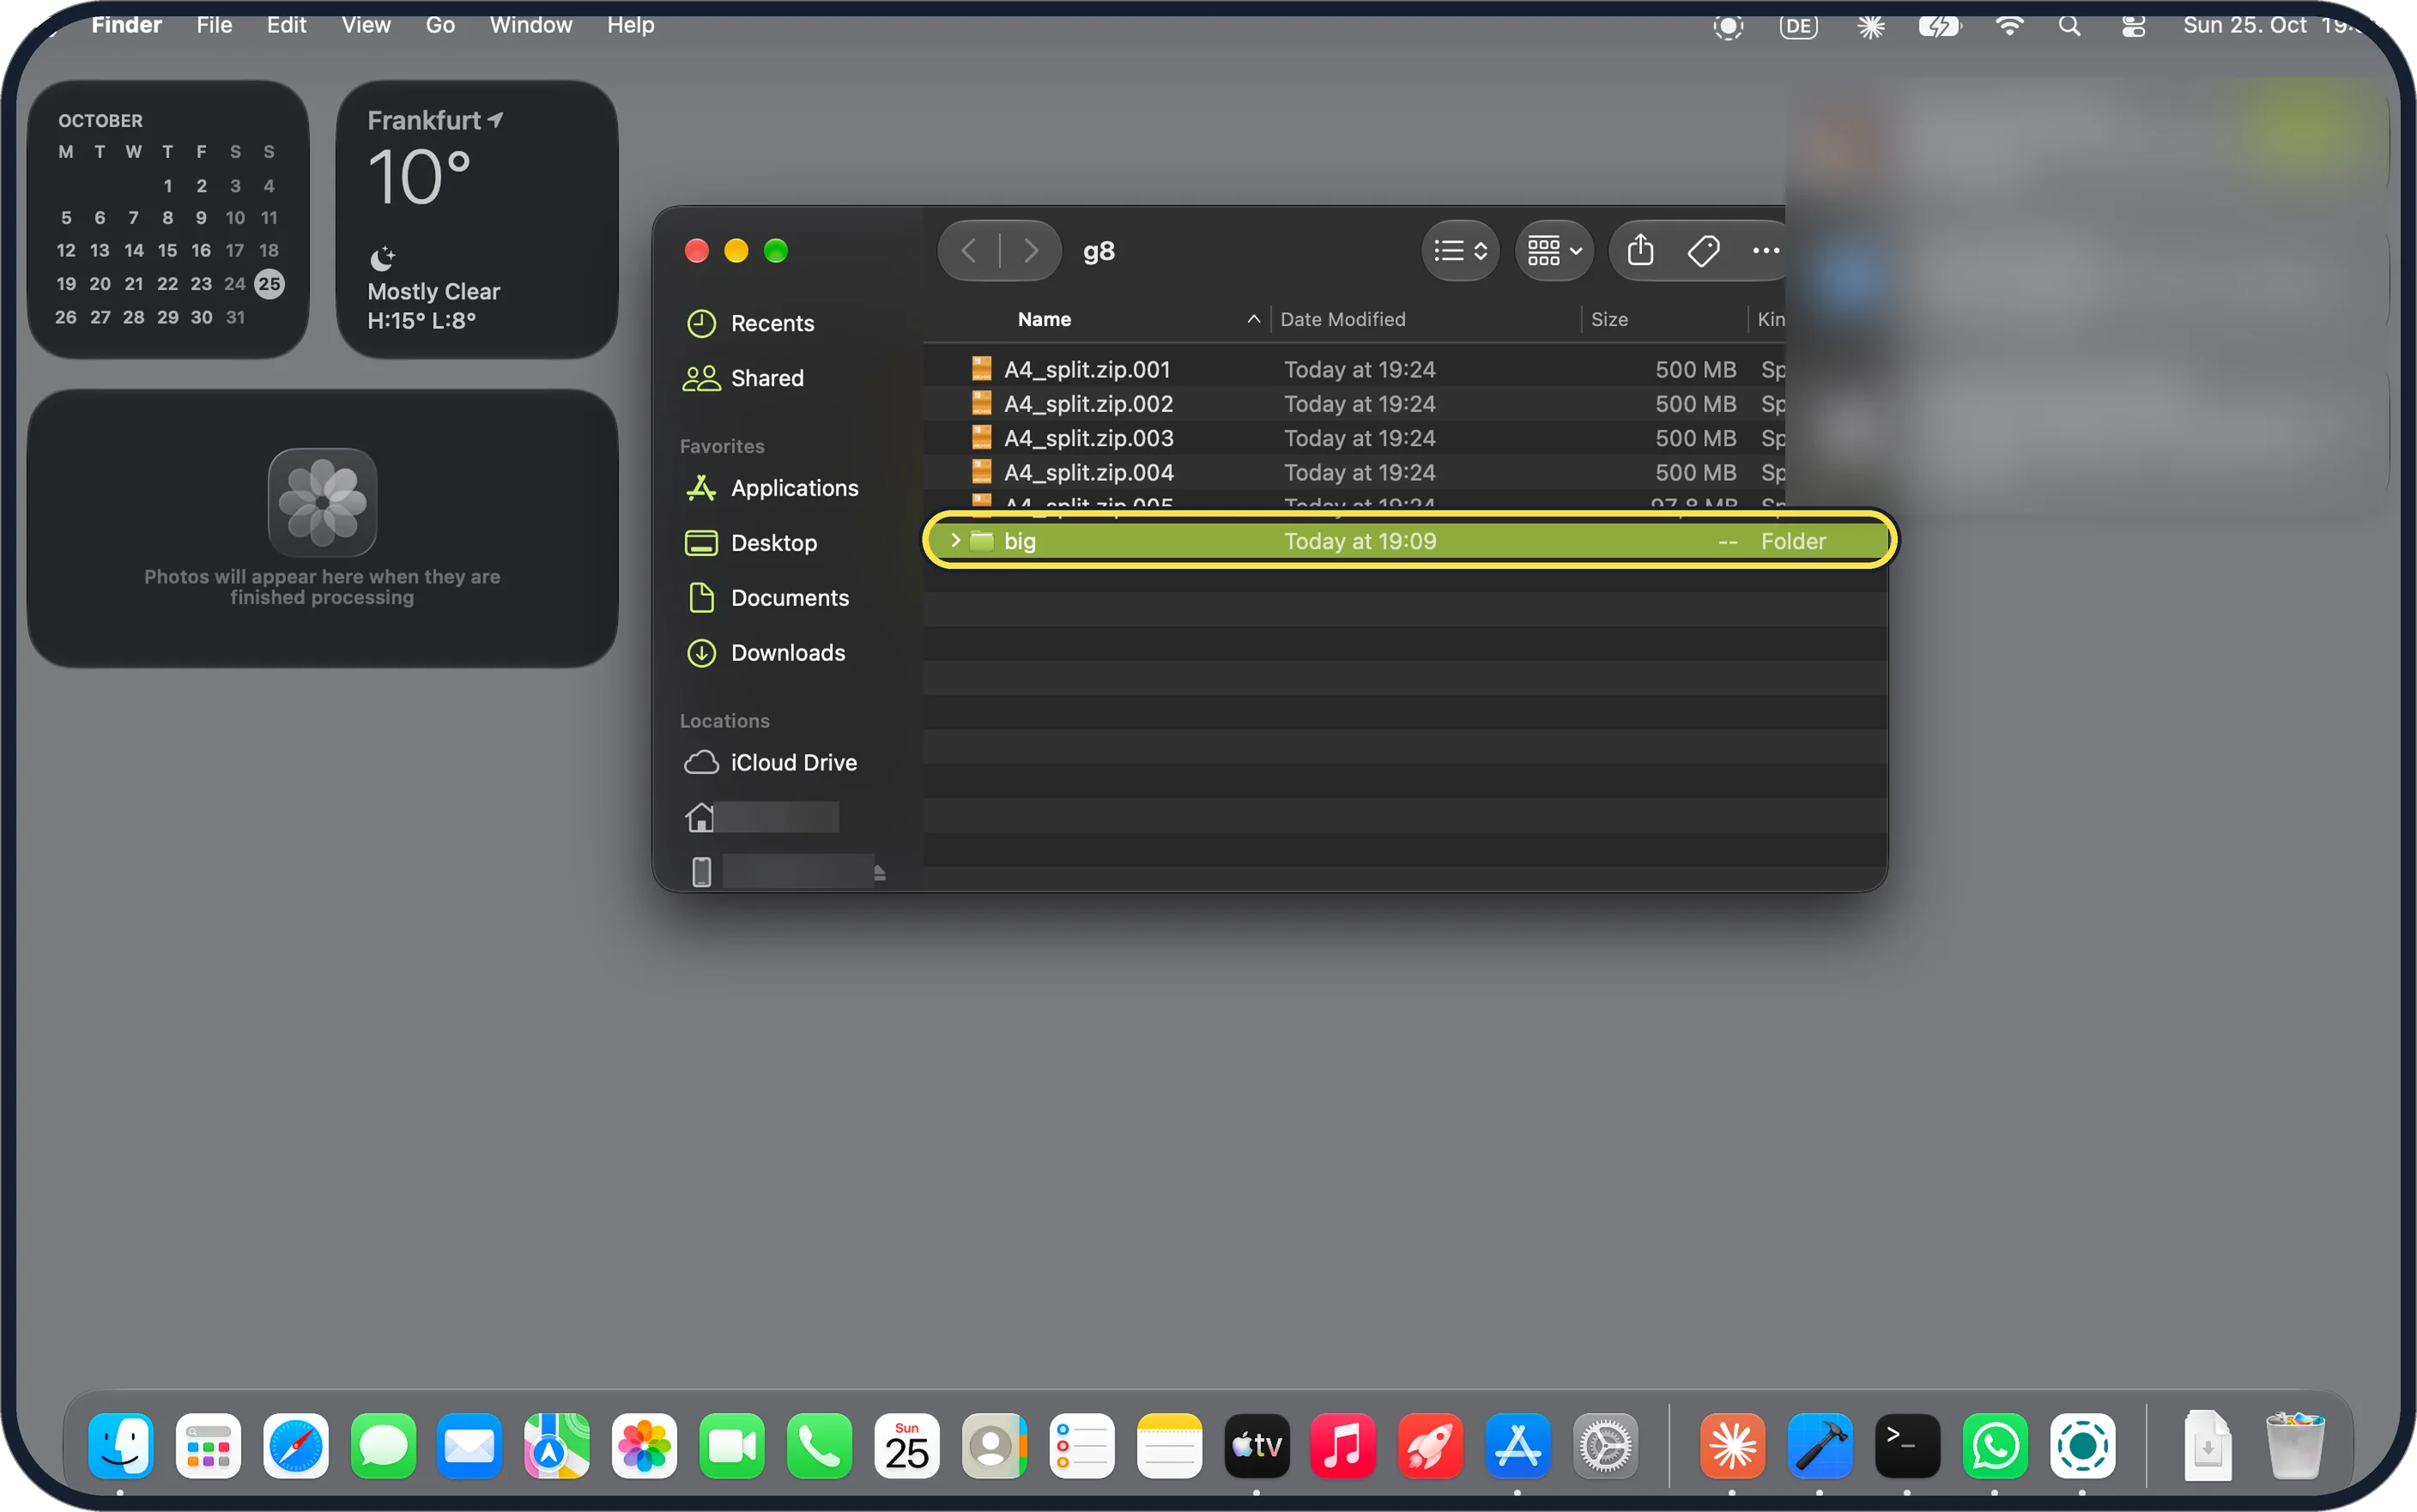
Task: Open WhatsApp from the Dock
Action: [1995, 1445]
